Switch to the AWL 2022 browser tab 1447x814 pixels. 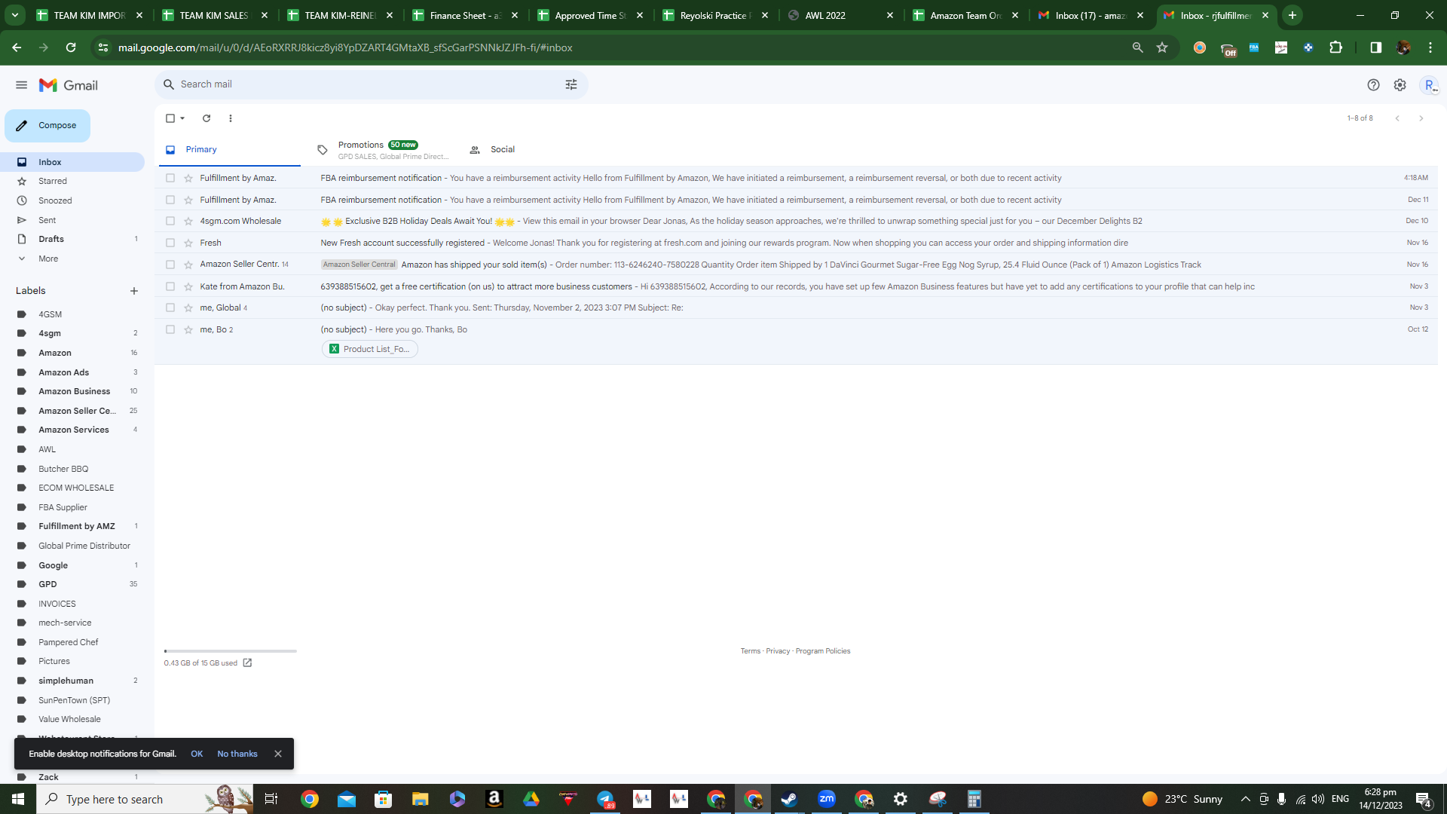[x=840, y=15]
